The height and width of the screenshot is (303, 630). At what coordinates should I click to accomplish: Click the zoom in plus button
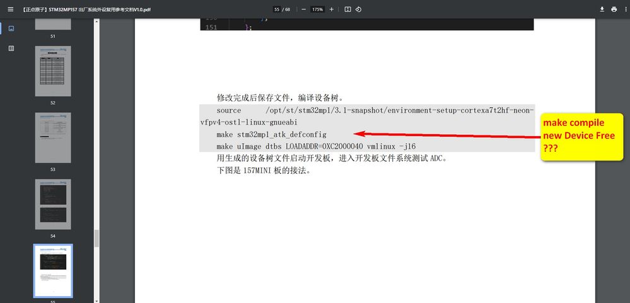click(332, 9)
